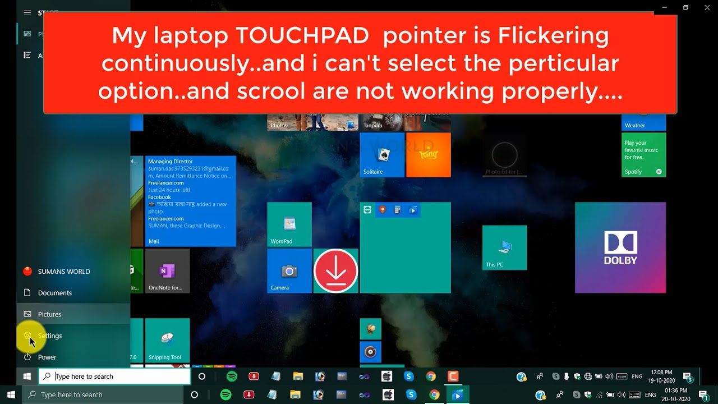This screenshot has height=404, width=718.
Task: Open Spotify on the 01:36 PM taskbar
Action: (226, 395)
